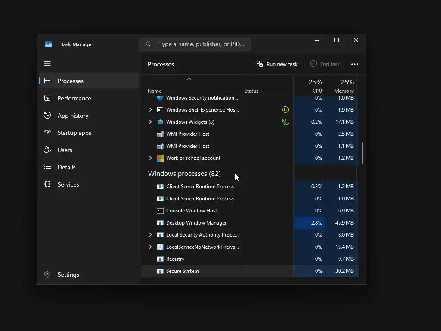This screenshot has width=441, height=331.
Task: Expand Windows Shell Experience Host row
Action: (150, 110)
